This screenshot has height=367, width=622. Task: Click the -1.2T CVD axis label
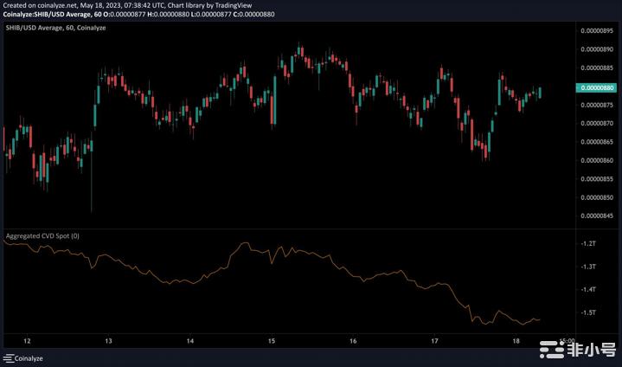(x=590, y=245)
